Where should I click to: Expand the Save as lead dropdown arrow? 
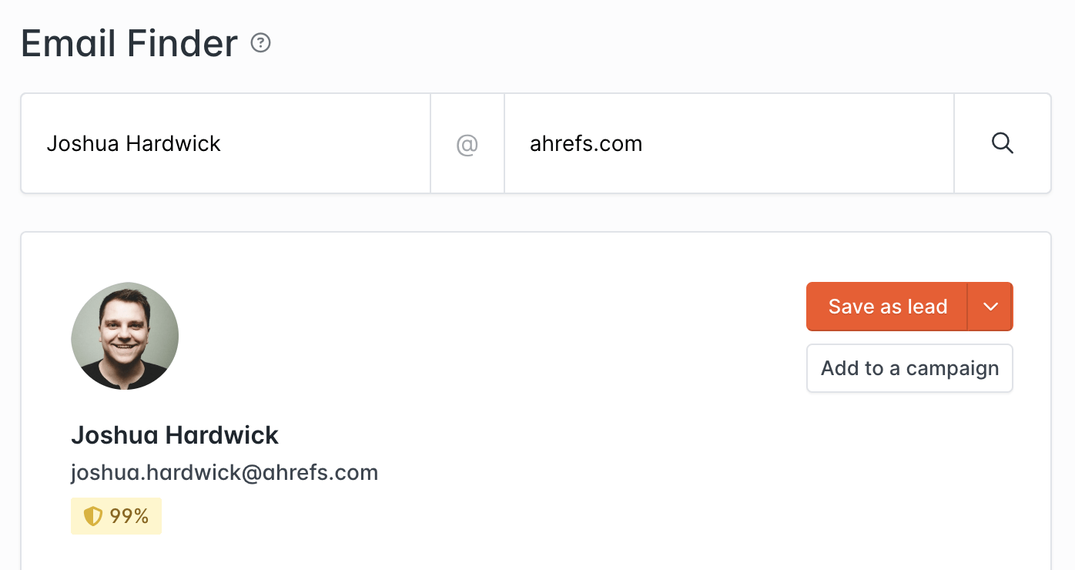coord(990,307)
